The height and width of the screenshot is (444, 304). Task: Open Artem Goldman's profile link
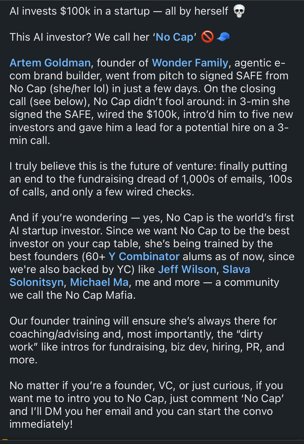coord(50,63)
